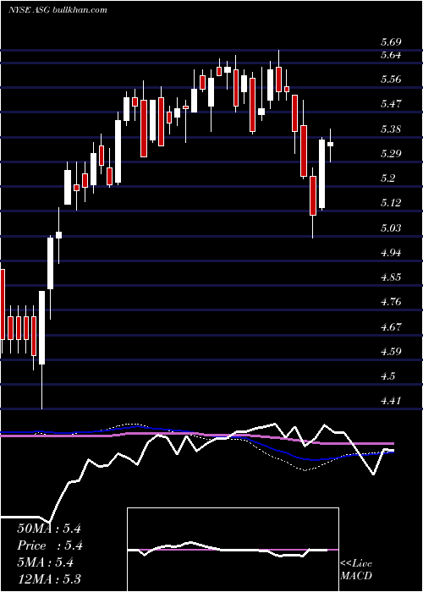Select the 4.59 price axis label

[391, 352]
